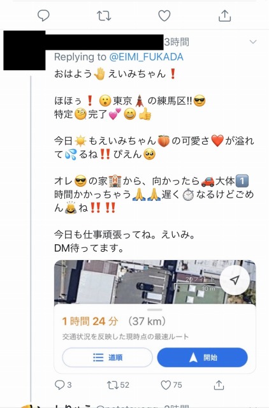
Task: Retweet the reply with 52 retweets
Action: 118,385
